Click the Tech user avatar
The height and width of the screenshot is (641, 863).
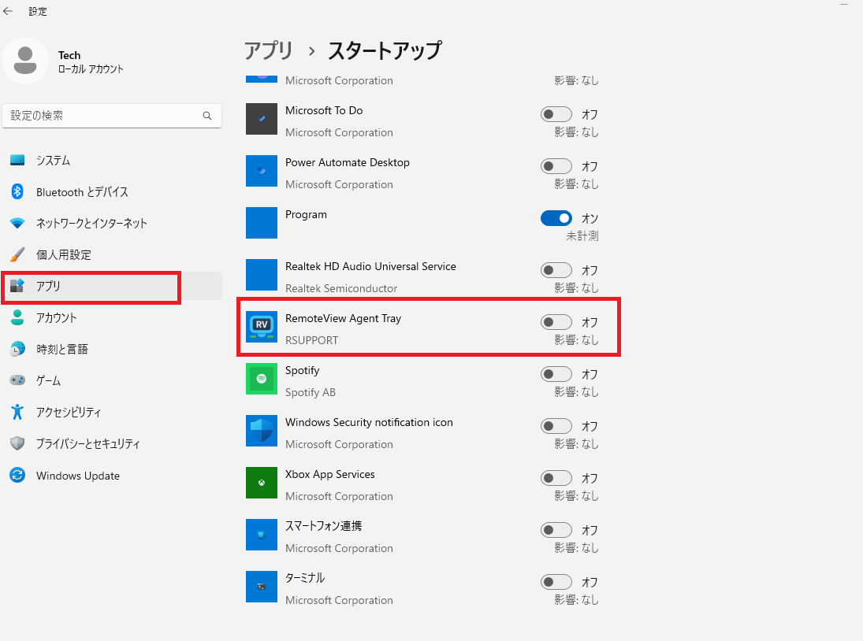[x=24, y=61]
